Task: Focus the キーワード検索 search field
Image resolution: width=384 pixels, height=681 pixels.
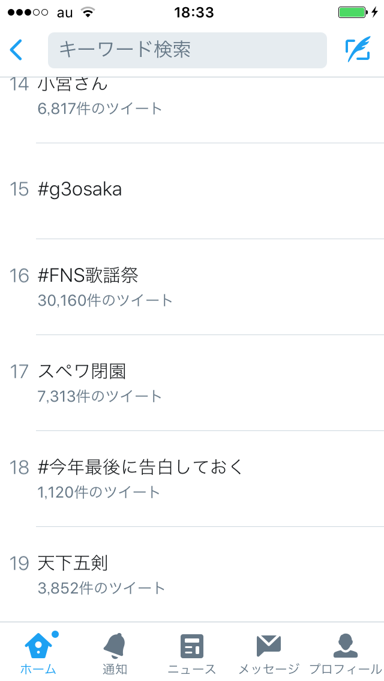Action: (187, 50)
